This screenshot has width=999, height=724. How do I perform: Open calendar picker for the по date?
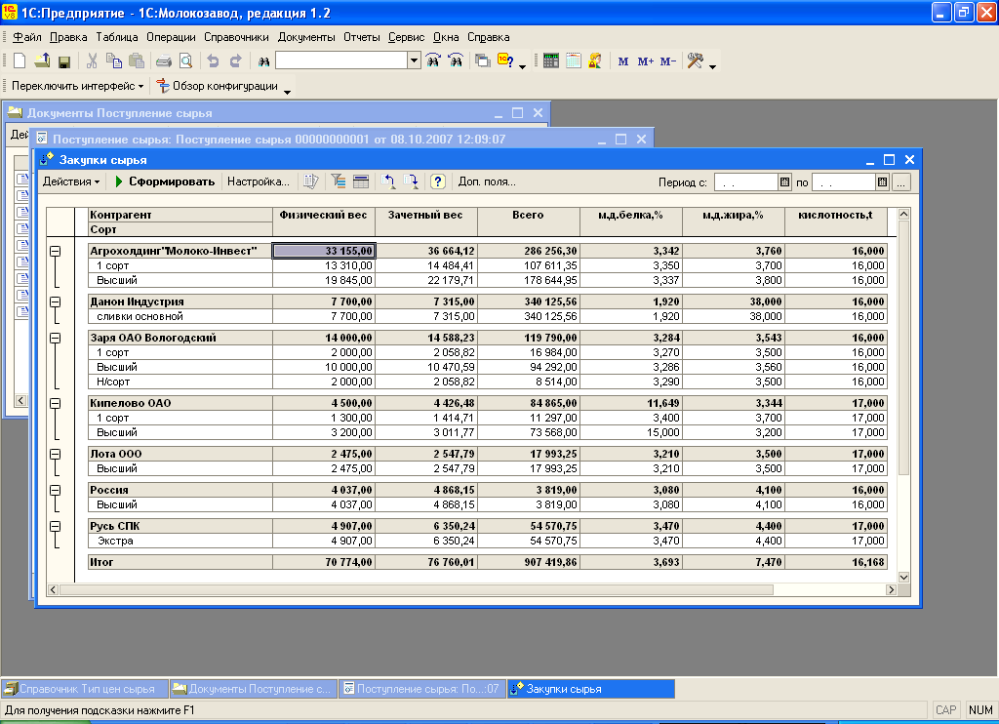(882, 182)
